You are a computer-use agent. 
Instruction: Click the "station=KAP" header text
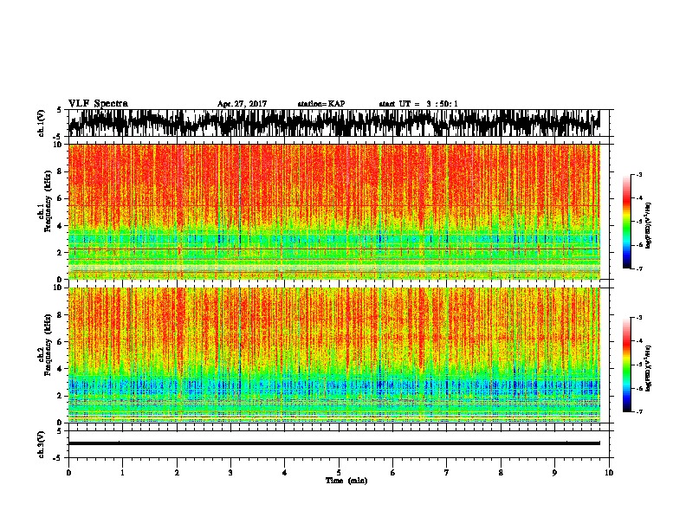pos(321,104)
